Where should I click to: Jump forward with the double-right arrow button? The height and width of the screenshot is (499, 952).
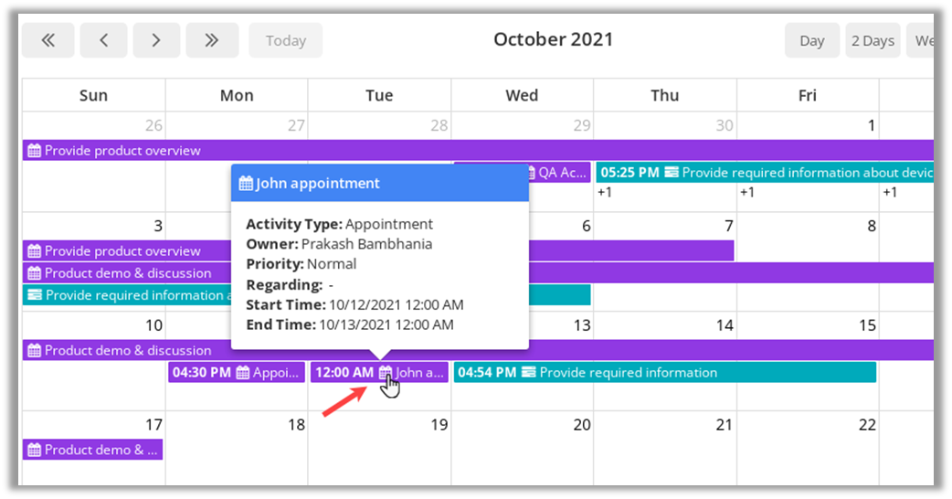point(212,40)
